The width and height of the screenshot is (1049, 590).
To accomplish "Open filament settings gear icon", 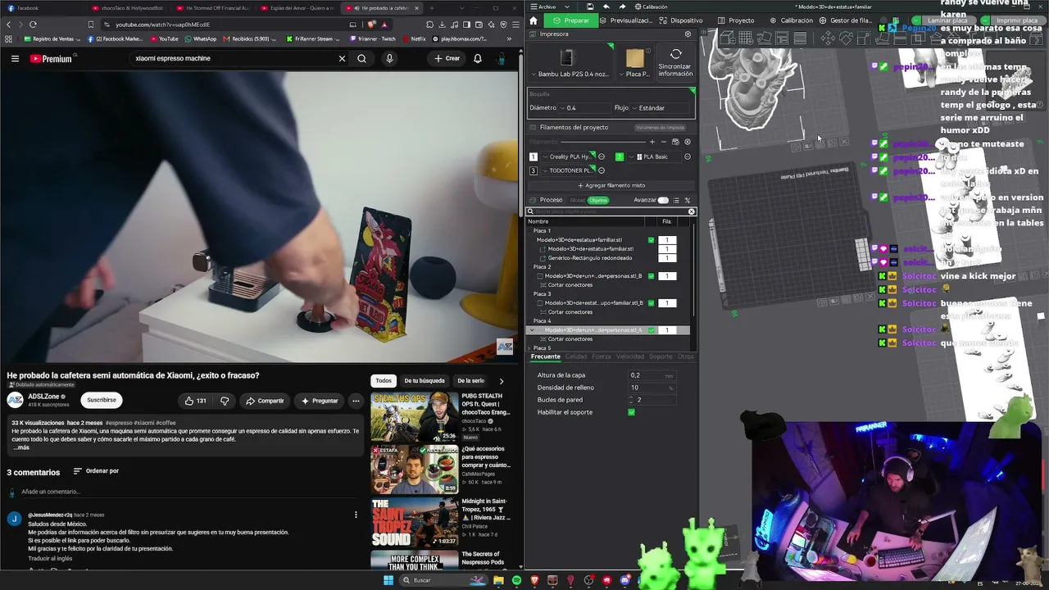I will click(x=688, y=142).
